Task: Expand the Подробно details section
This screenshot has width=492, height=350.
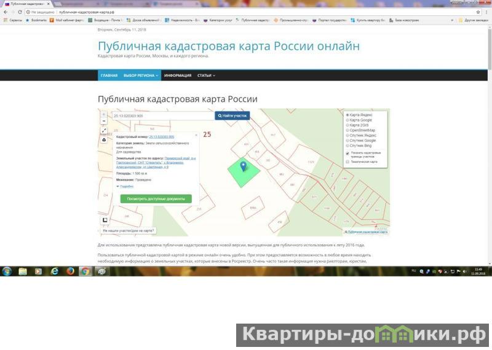Action: (x=125, y=186)
